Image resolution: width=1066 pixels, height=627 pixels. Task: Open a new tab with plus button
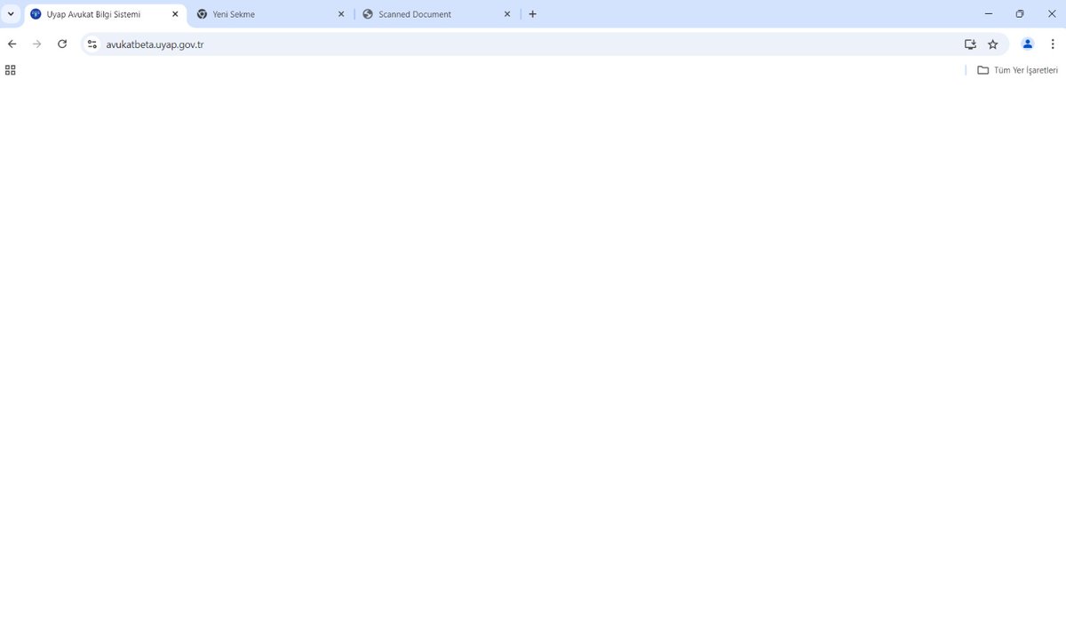pyautogui.click(x=533, y=14)
